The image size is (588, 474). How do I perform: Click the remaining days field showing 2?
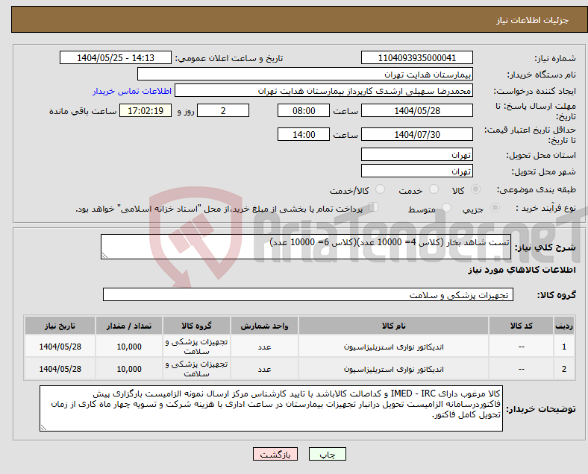pos(223,110)
